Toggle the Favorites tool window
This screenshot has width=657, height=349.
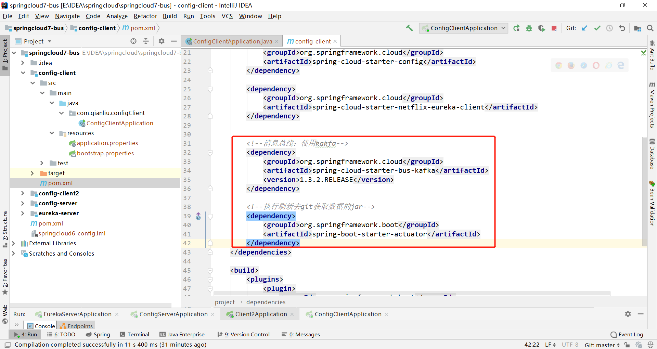click(5, 276)
